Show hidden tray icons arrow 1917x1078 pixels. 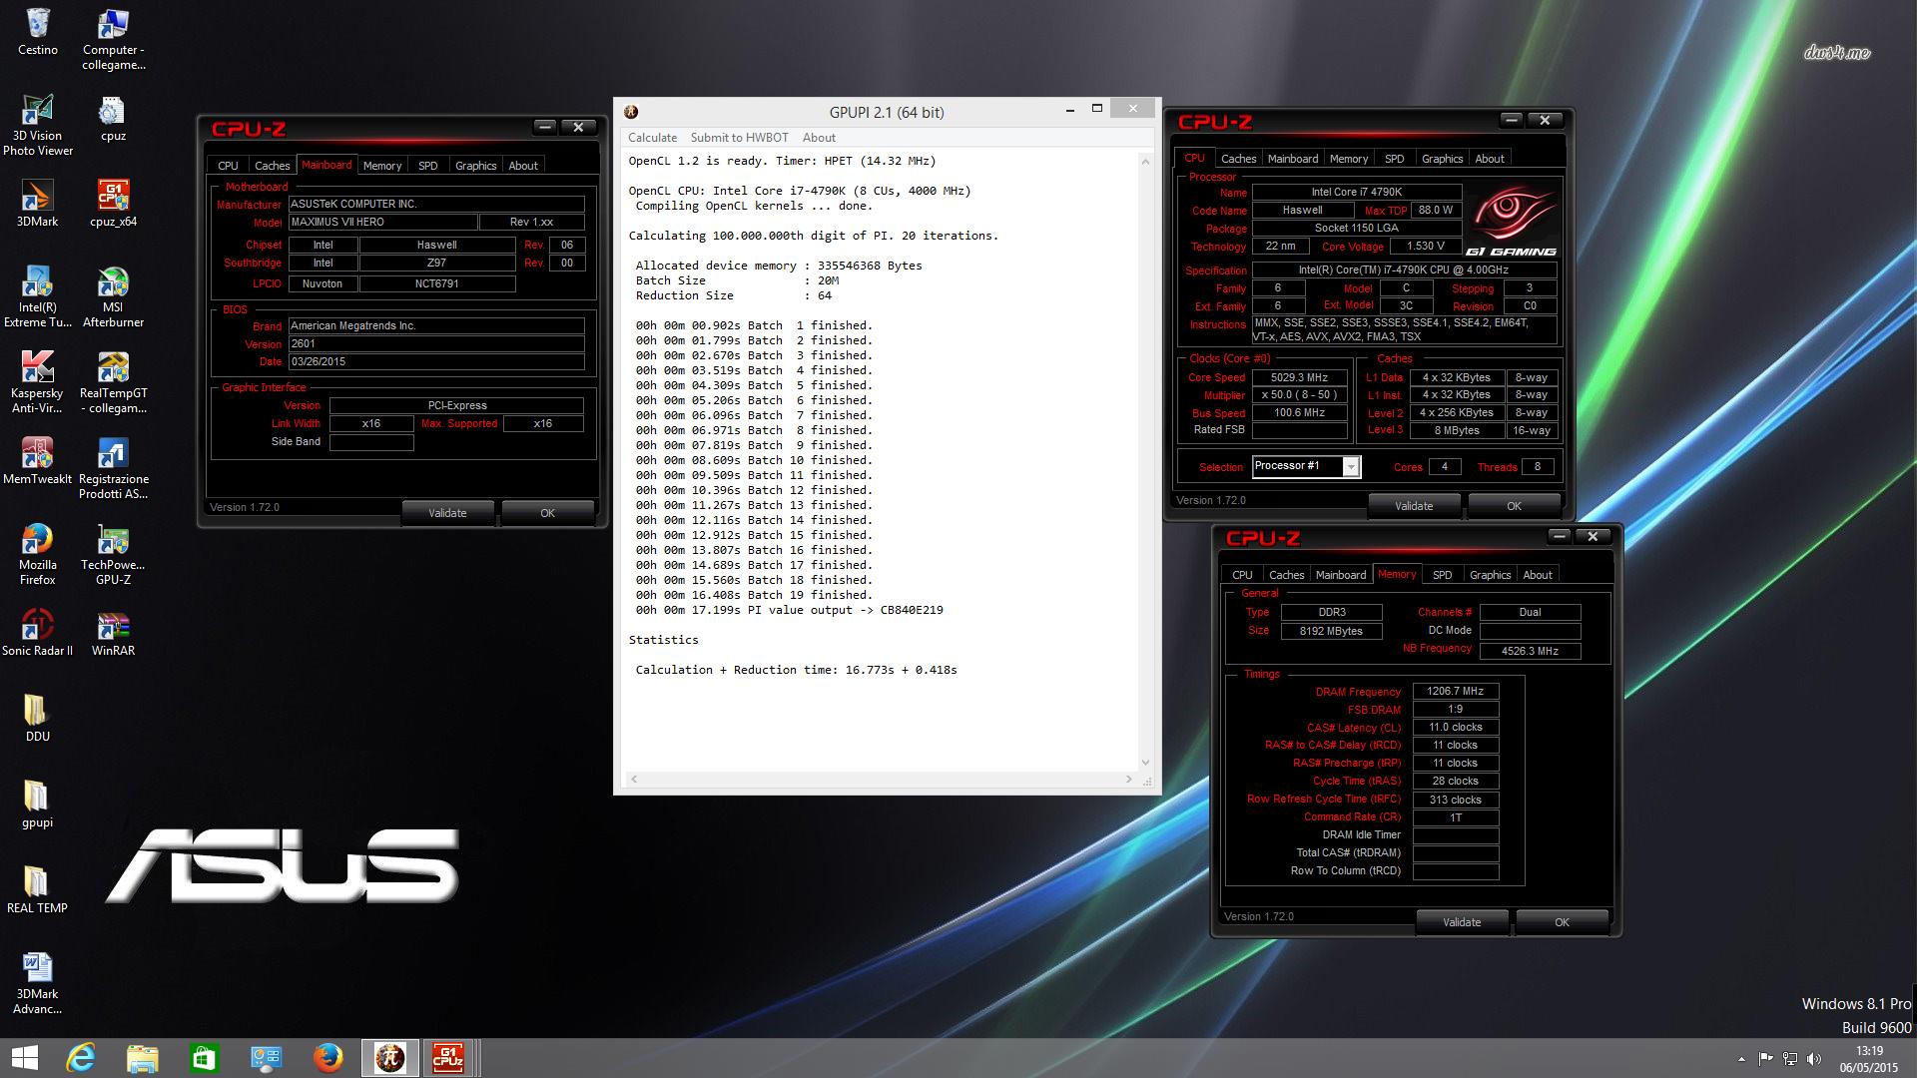(x=1741, y=1059)
